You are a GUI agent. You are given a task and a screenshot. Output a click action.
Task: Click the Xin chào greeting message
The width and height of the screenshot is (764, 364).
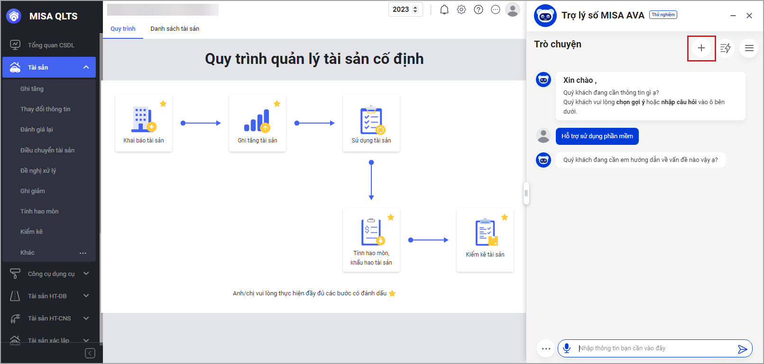tap(651, 96)
